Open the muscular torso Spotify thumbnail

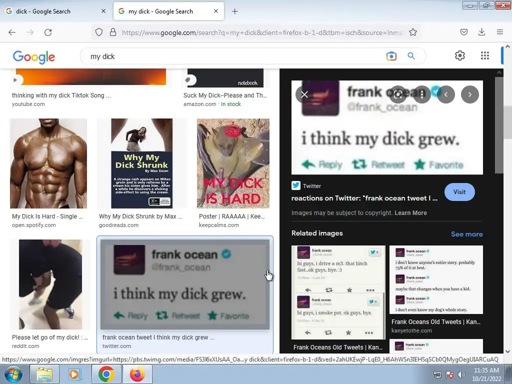[x=48, y=163]
